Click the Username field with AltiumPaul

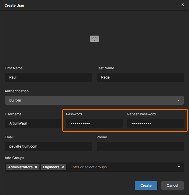pos(33,123)
